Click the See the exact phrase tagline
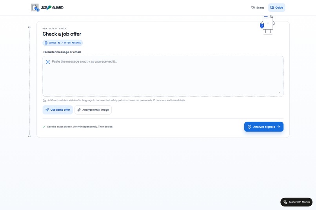This screenshot has width=316, height=210. pyautogui.click(x=80, y=127)
